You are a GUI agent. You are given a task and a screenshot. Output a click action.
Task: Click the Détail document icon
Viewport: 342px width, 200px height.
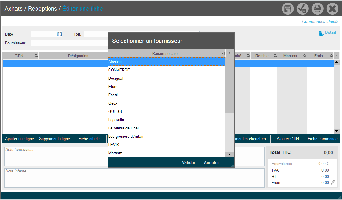coord(321,33)
